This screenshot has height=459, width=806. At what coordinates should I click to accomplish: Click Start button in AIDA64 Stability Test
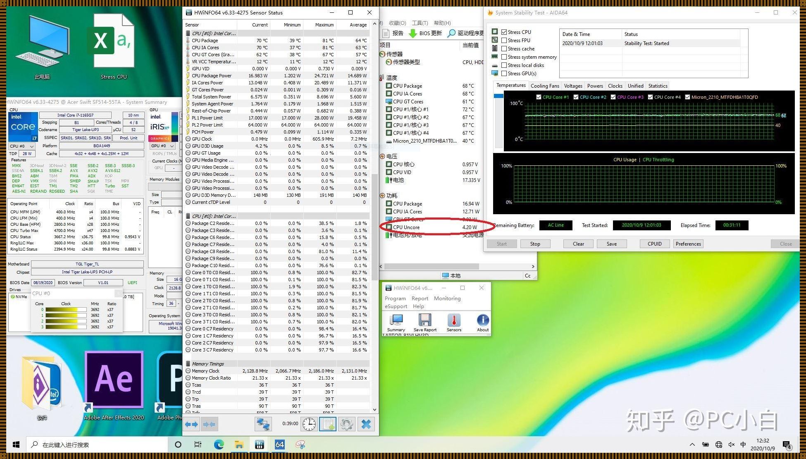pyautogui.click(x=501, y=244)
